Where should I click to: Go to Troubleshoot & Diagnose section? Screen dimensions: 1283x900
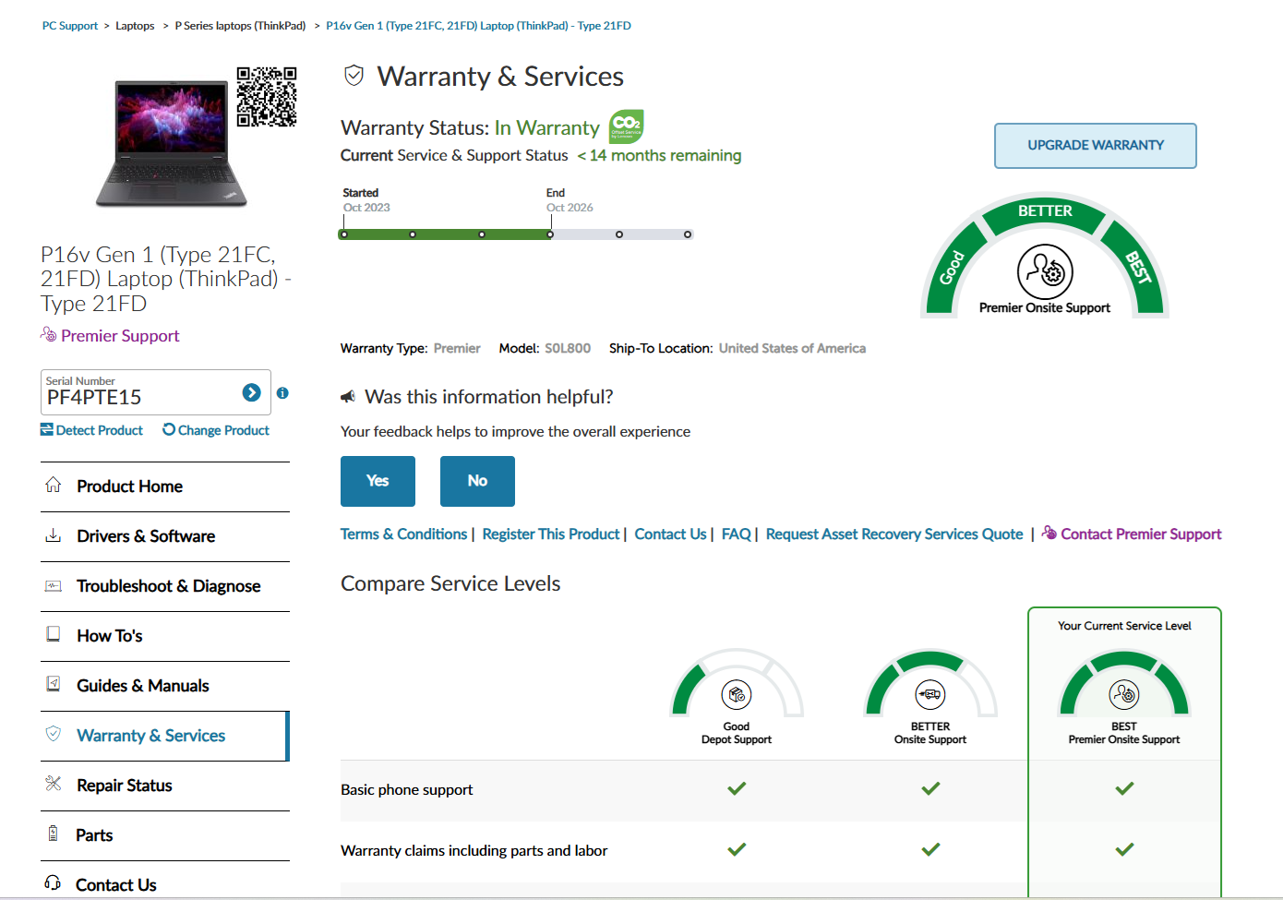point(168,586)
